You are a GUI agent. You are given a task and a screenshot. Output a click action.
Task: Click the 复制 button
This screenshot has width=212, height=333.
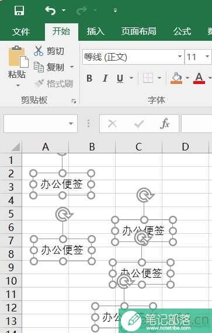[x=48, y=67]
